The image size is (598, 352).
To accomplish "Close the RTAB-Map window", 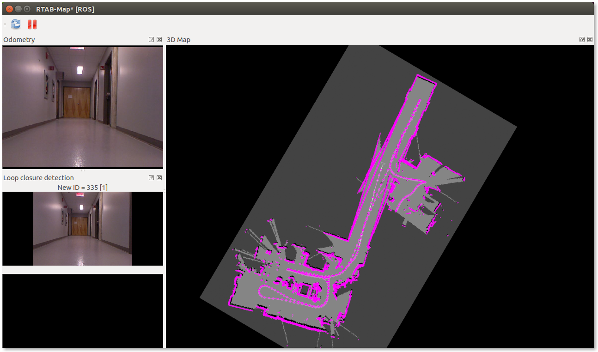I will (x=8, y=9).
